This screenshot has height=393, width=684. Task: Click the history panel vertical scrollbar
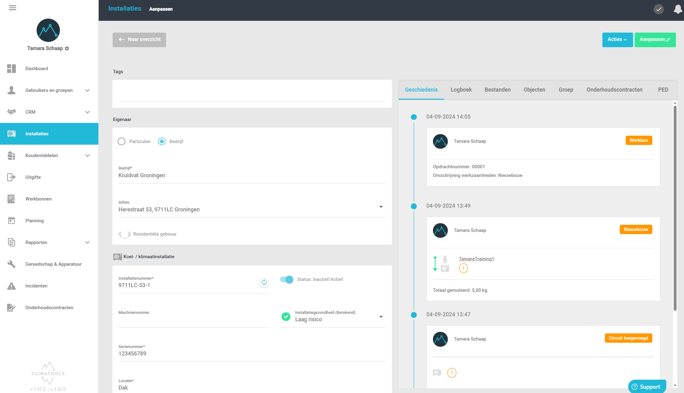pyautogui.click(x=675, y=208)
